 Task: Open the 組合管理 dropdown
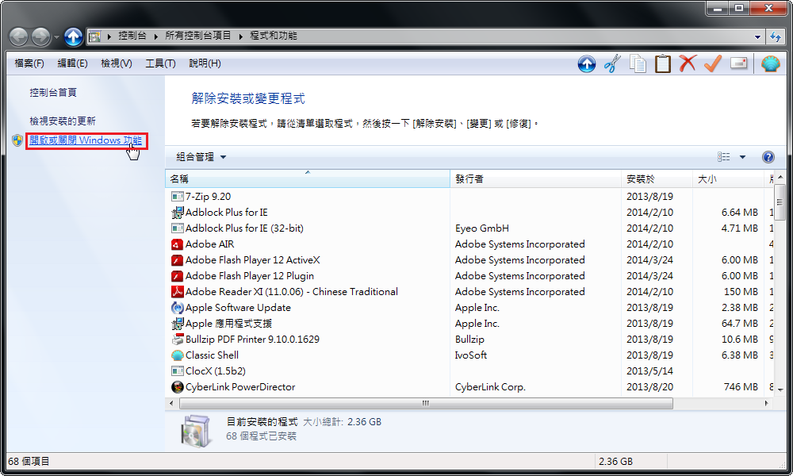(x=201, y=157)
